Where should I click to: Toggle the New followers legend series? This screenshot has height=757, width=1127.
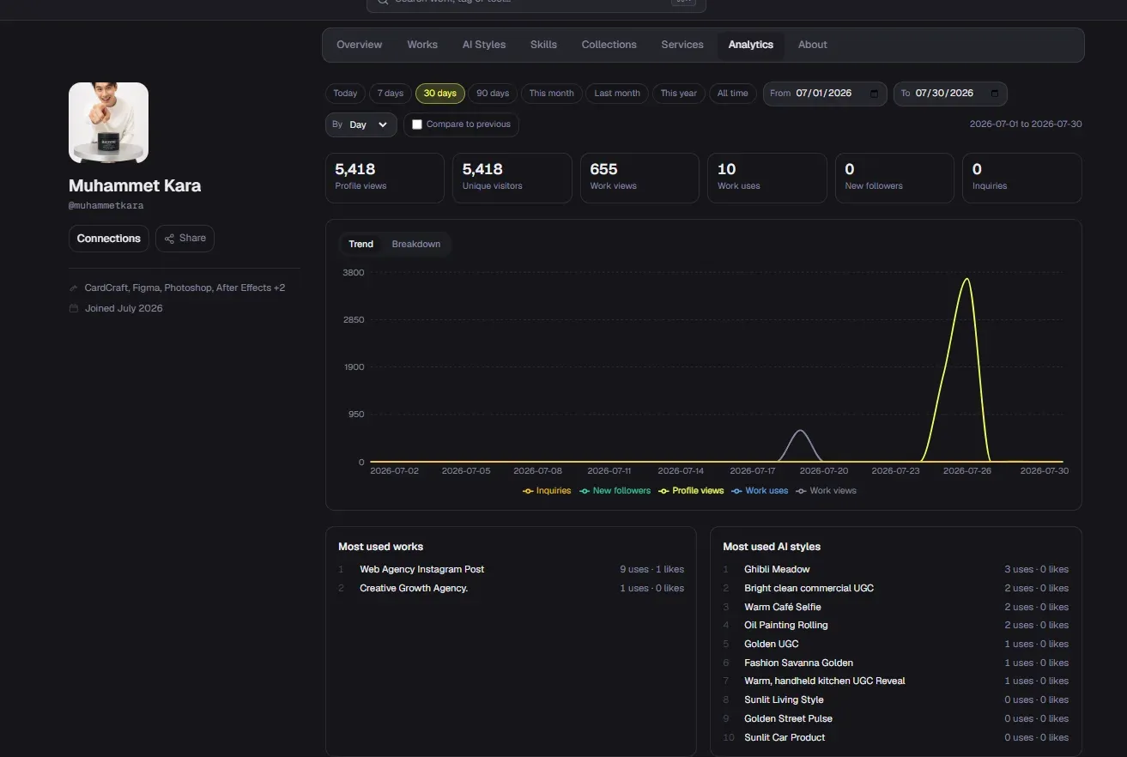615,491
